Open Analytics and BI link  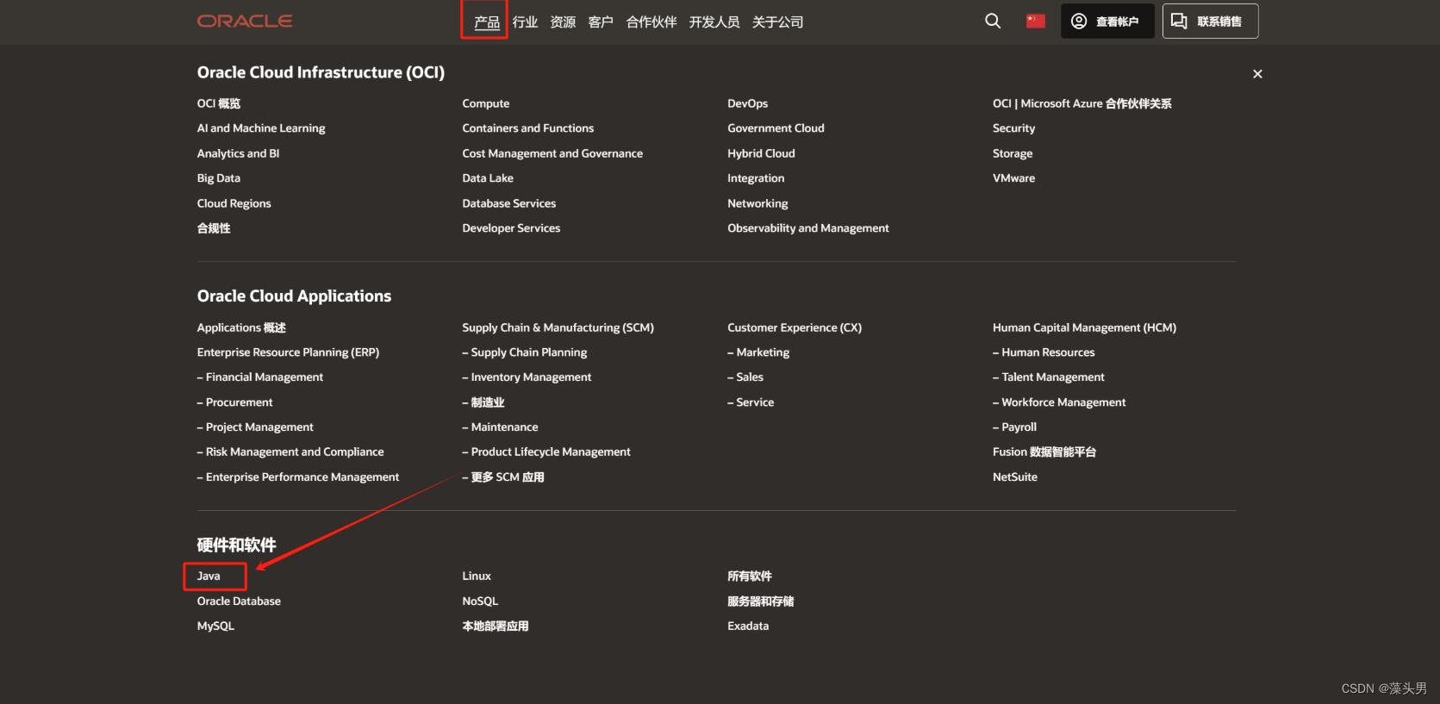click(x=238, y=153)
